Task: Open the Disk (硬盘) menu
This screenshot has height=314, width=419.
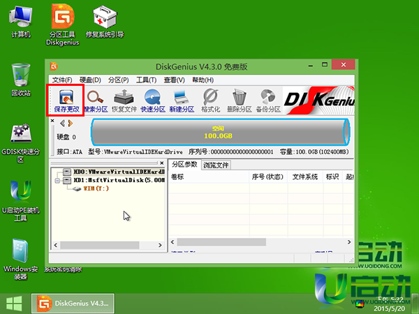Action: click(90, 80)
